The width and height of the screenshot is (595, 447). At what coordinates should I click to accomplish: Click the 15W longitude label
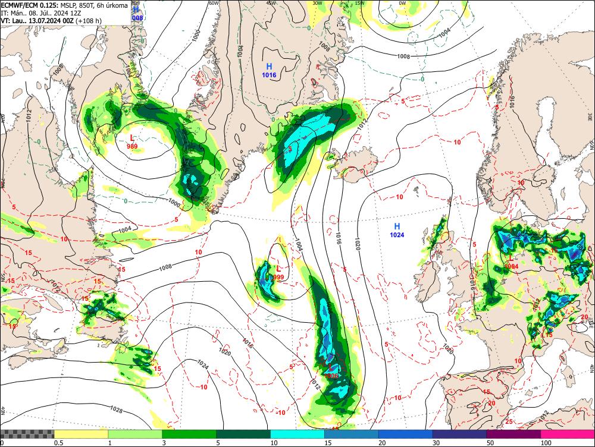[x=359, y=2]
